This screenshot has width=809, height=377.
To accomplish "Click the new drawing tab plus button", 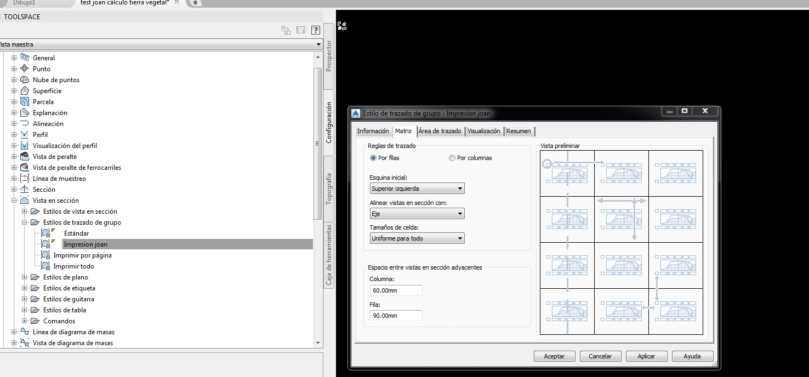I will coord(196,3).
